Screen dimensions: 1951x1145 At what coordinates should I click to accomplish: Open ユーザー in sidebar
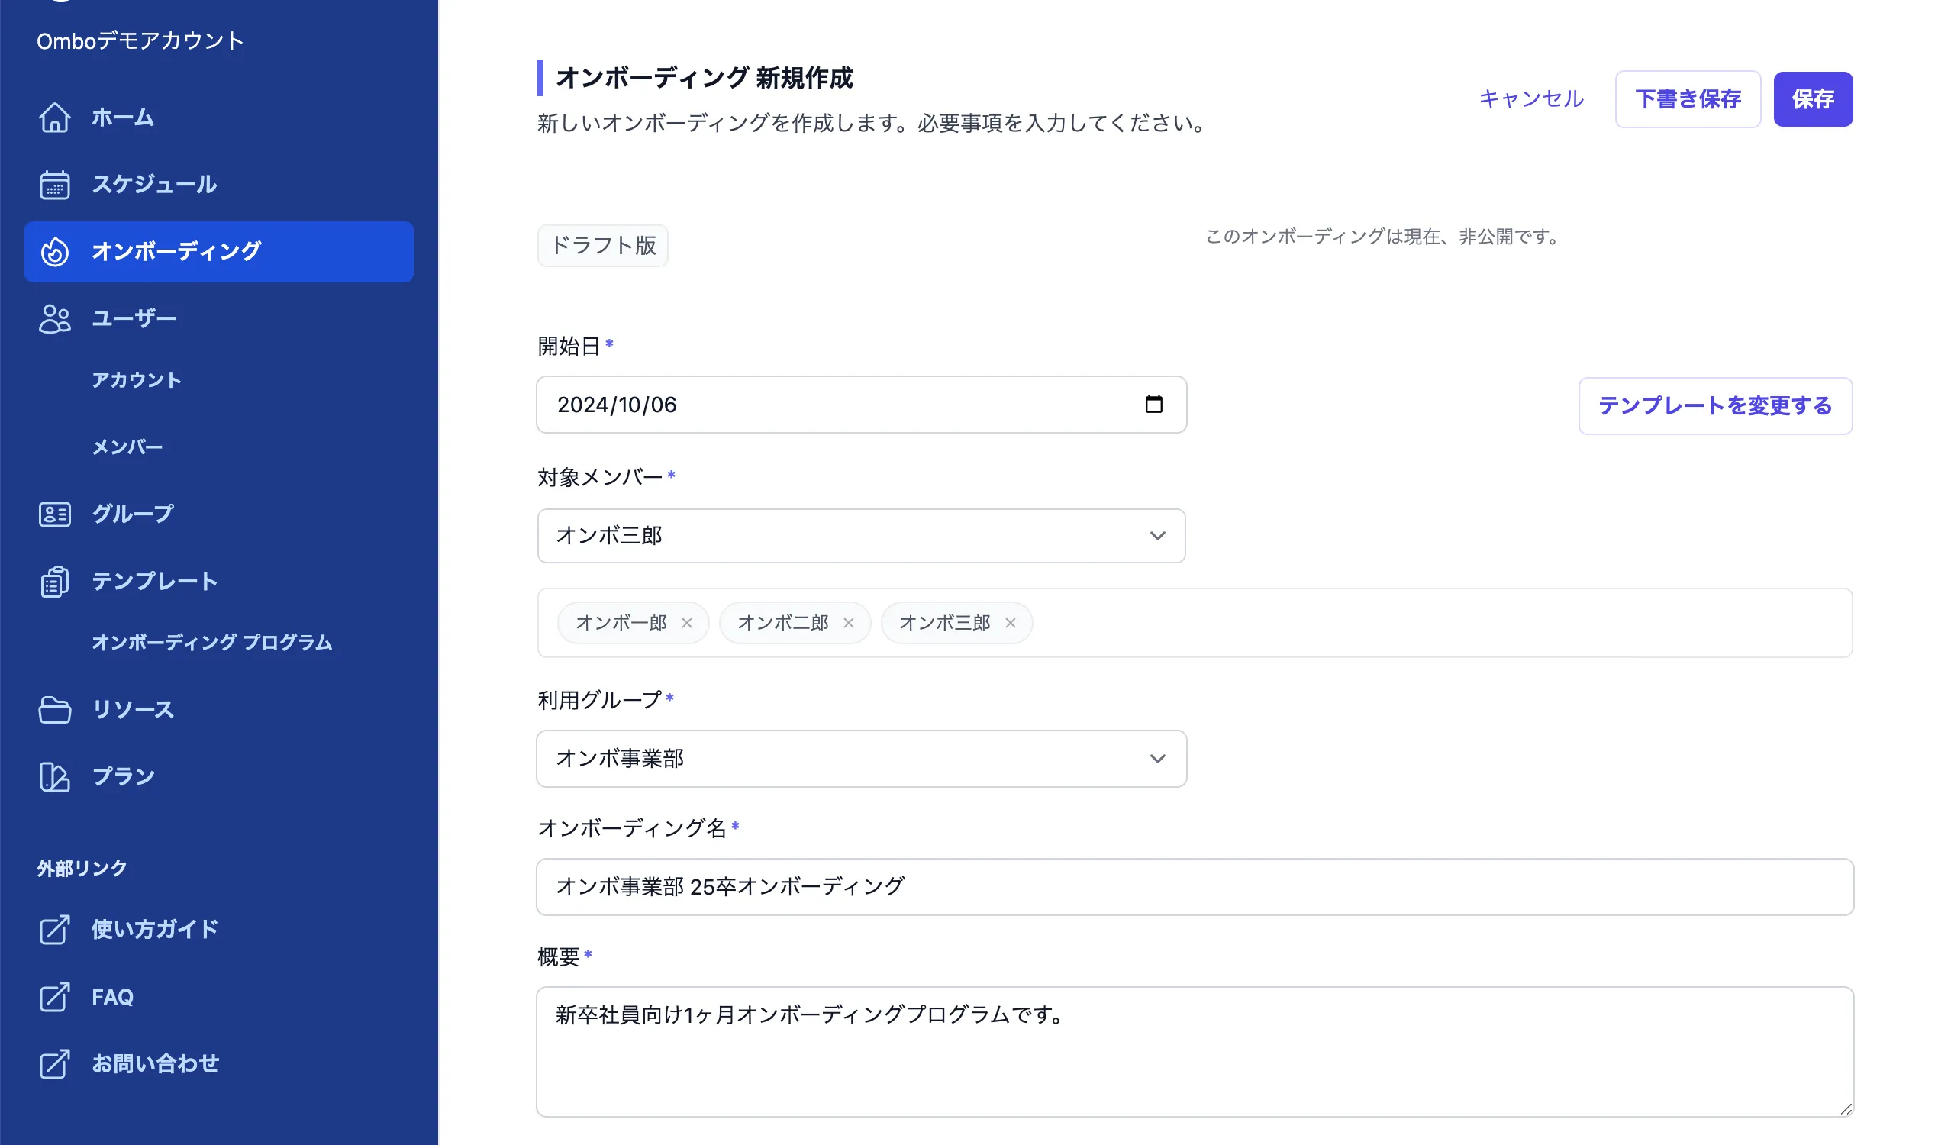click(218, 319)
